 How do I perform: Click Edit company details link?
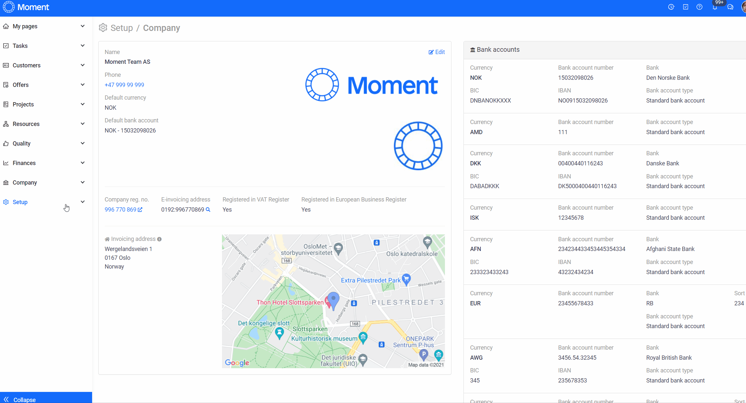[x=436, y=52]
